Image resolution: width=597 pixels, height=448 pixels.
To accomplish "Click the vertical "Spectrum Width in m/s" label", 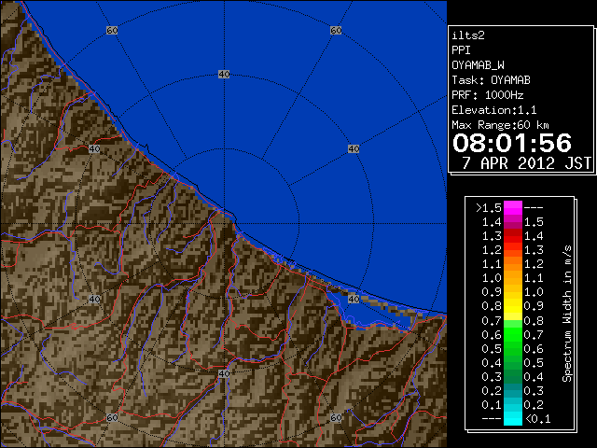I will coord(567,314).
